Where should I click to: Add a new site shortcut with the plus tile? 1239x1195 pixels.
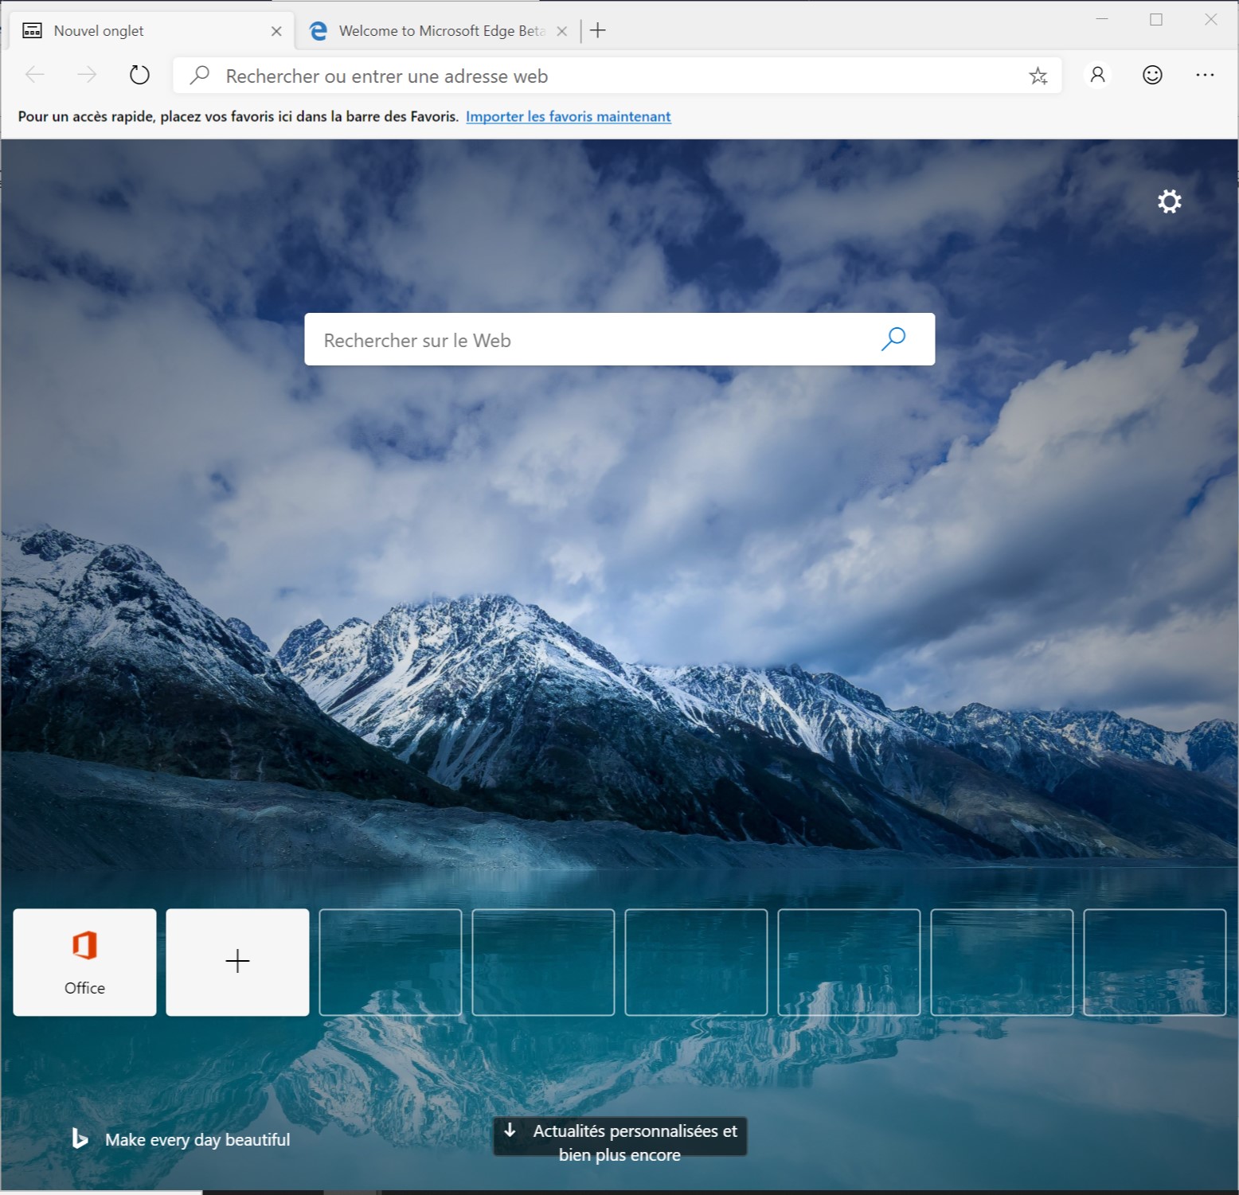[236, 963]
